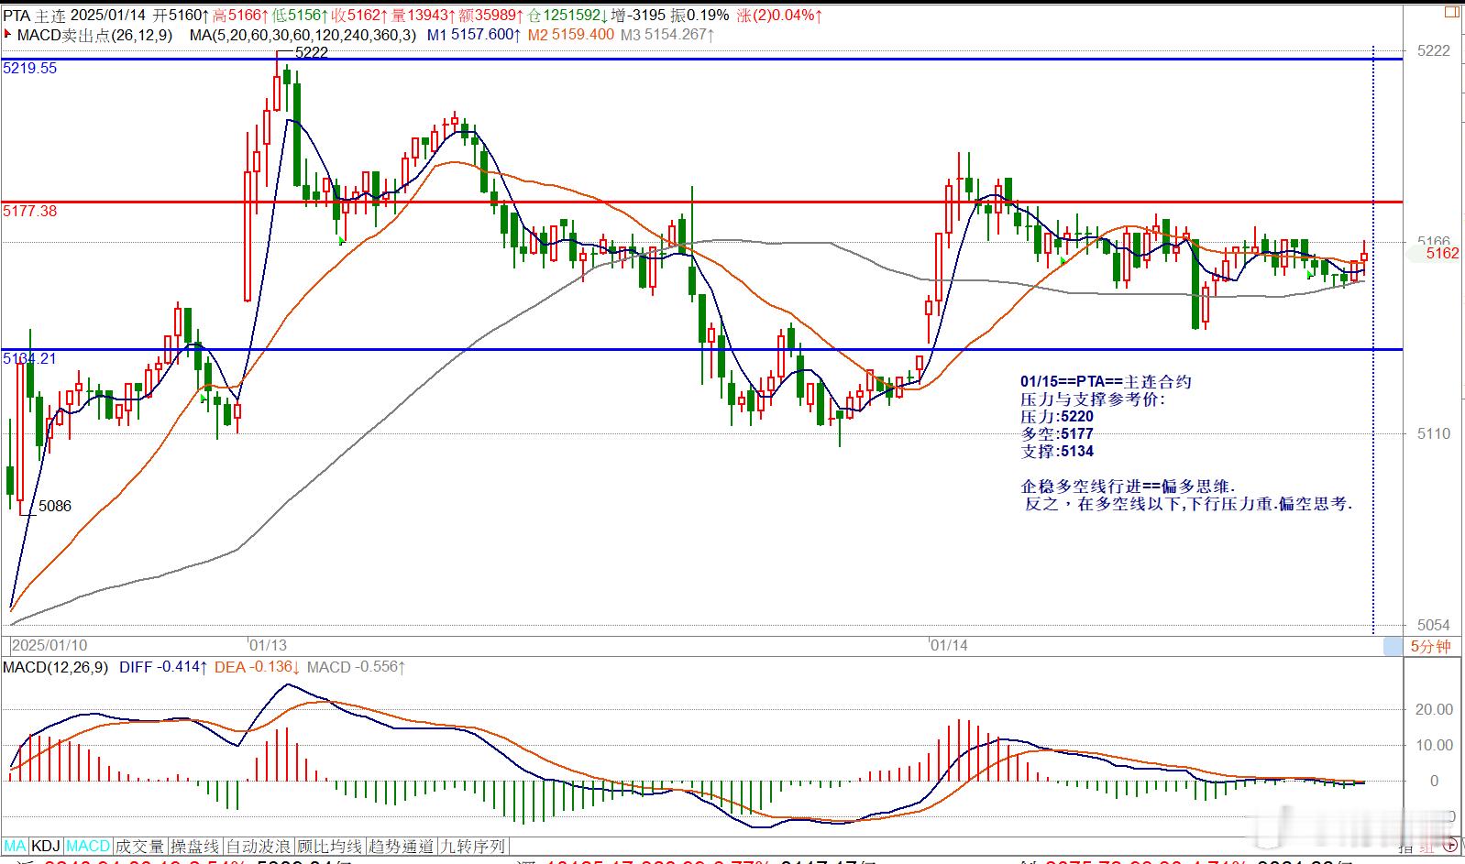Open the 顾比均线 indicator tab
This screenshot has height=864, width=1465.
coord(329,846)
